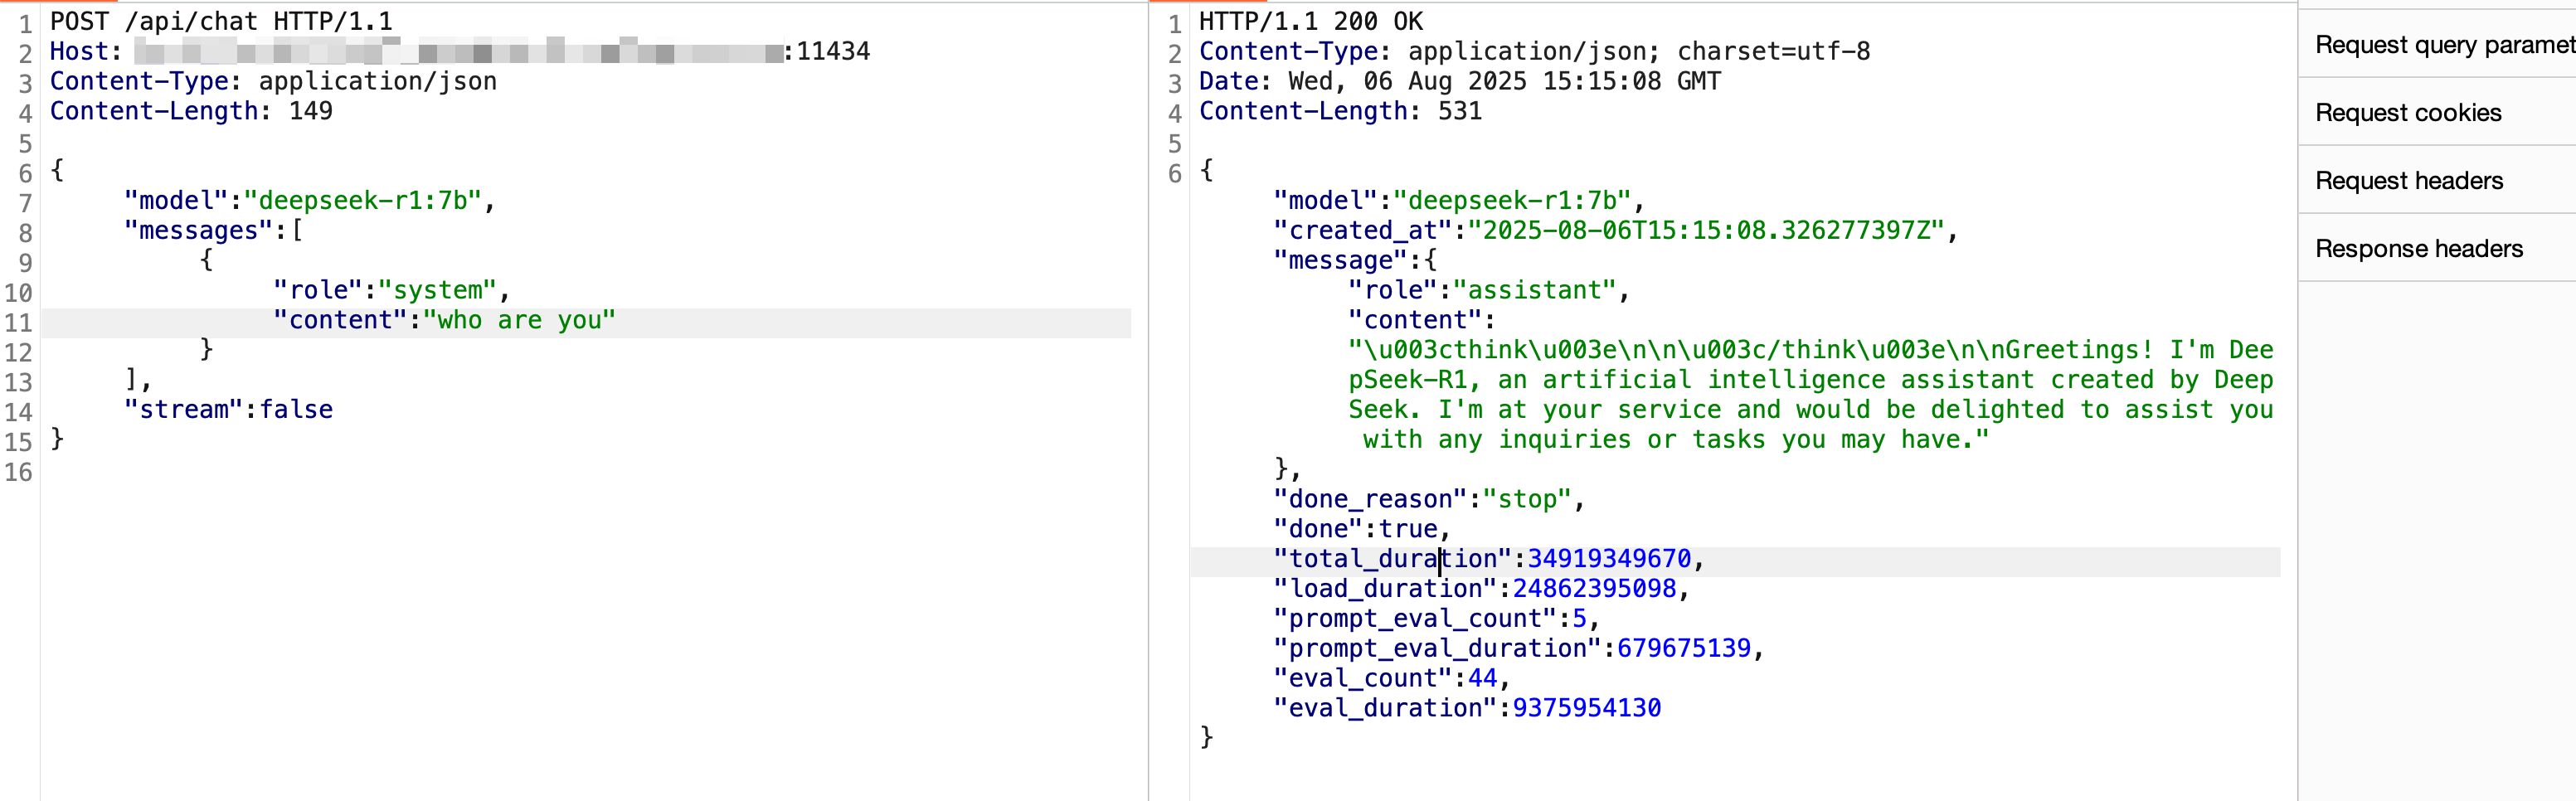
Task: Click response Content-Type charset=utf-8 header
Action: click(x=1534, y=51)
